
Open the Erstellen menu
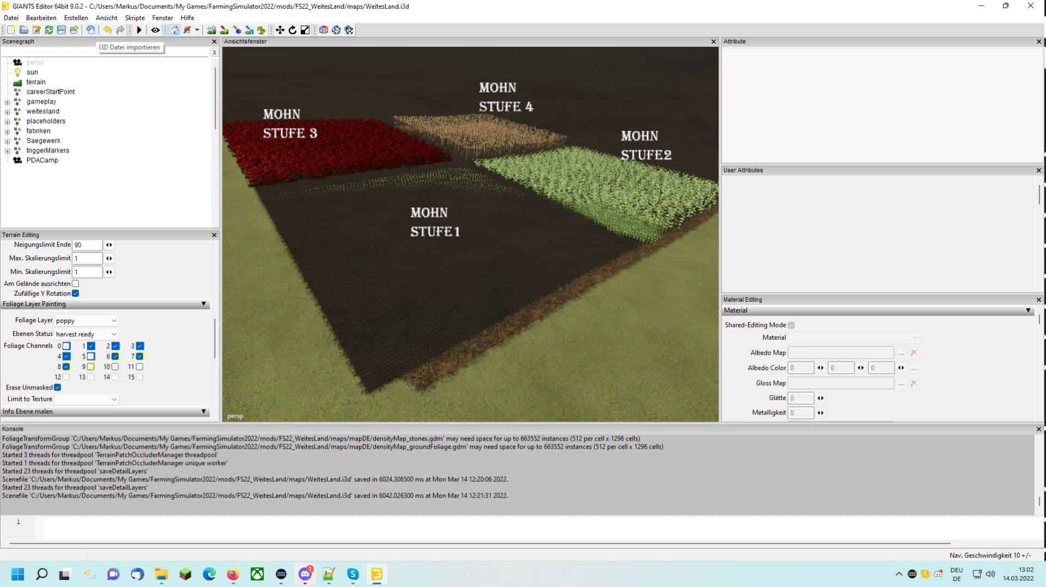pyautogui.click(x=76, y=18)
